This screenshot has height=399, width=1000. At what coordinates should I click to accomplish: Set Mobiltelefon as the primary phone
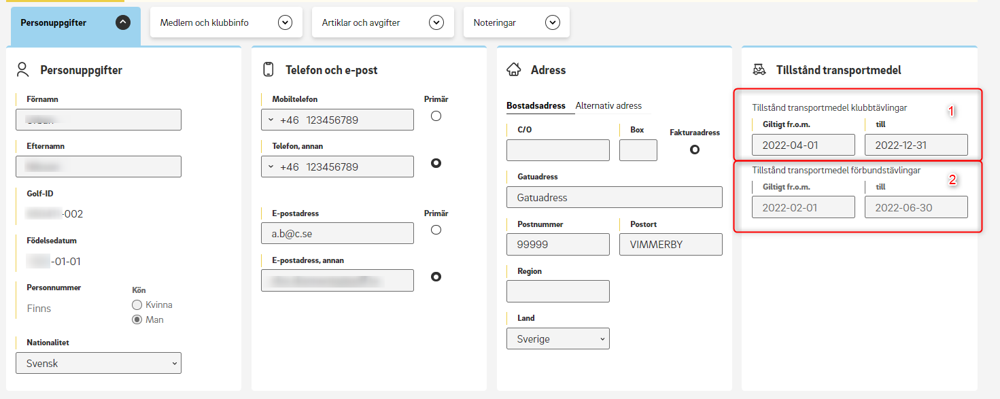(436, 116)
